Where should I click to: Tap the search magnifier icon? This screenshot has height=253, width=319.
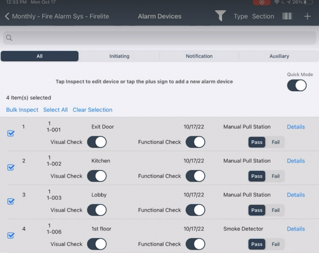click(x=9, y=38)
